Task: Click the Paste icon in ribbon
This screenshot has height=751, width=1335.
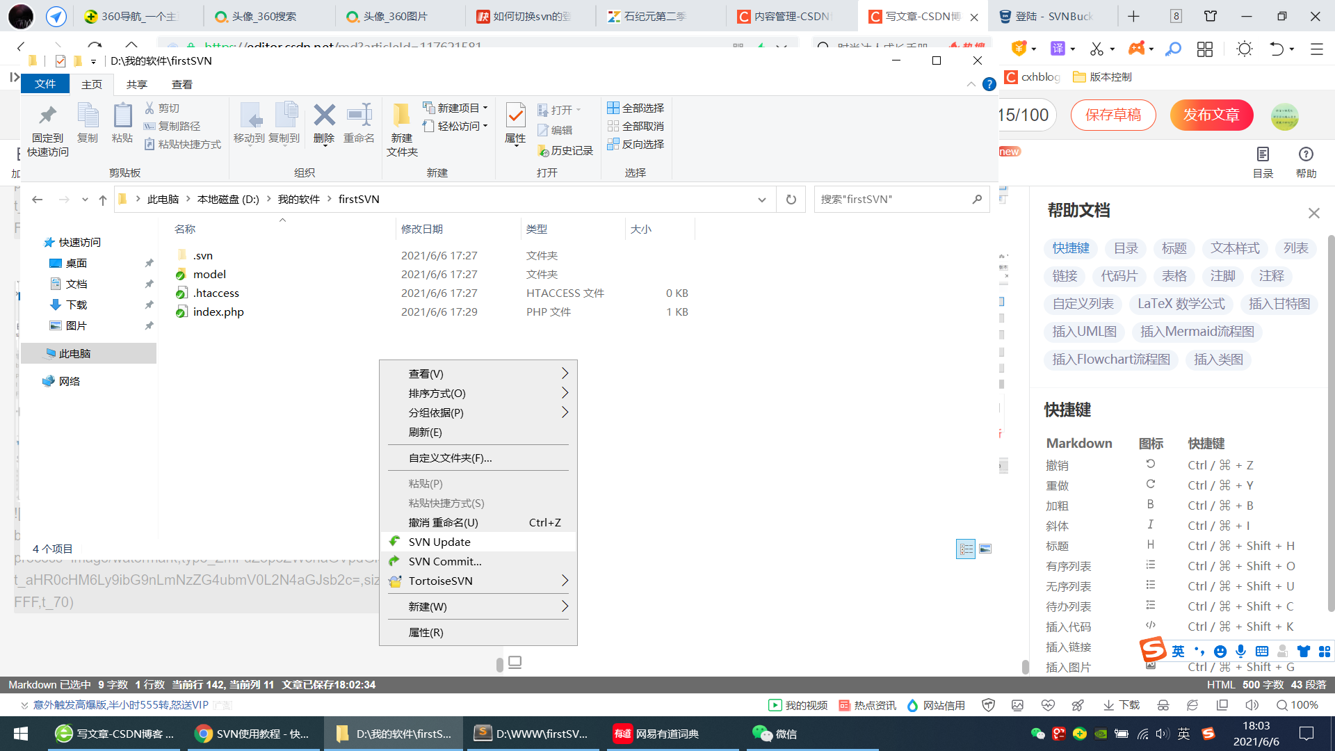Action: coord(122,122)
